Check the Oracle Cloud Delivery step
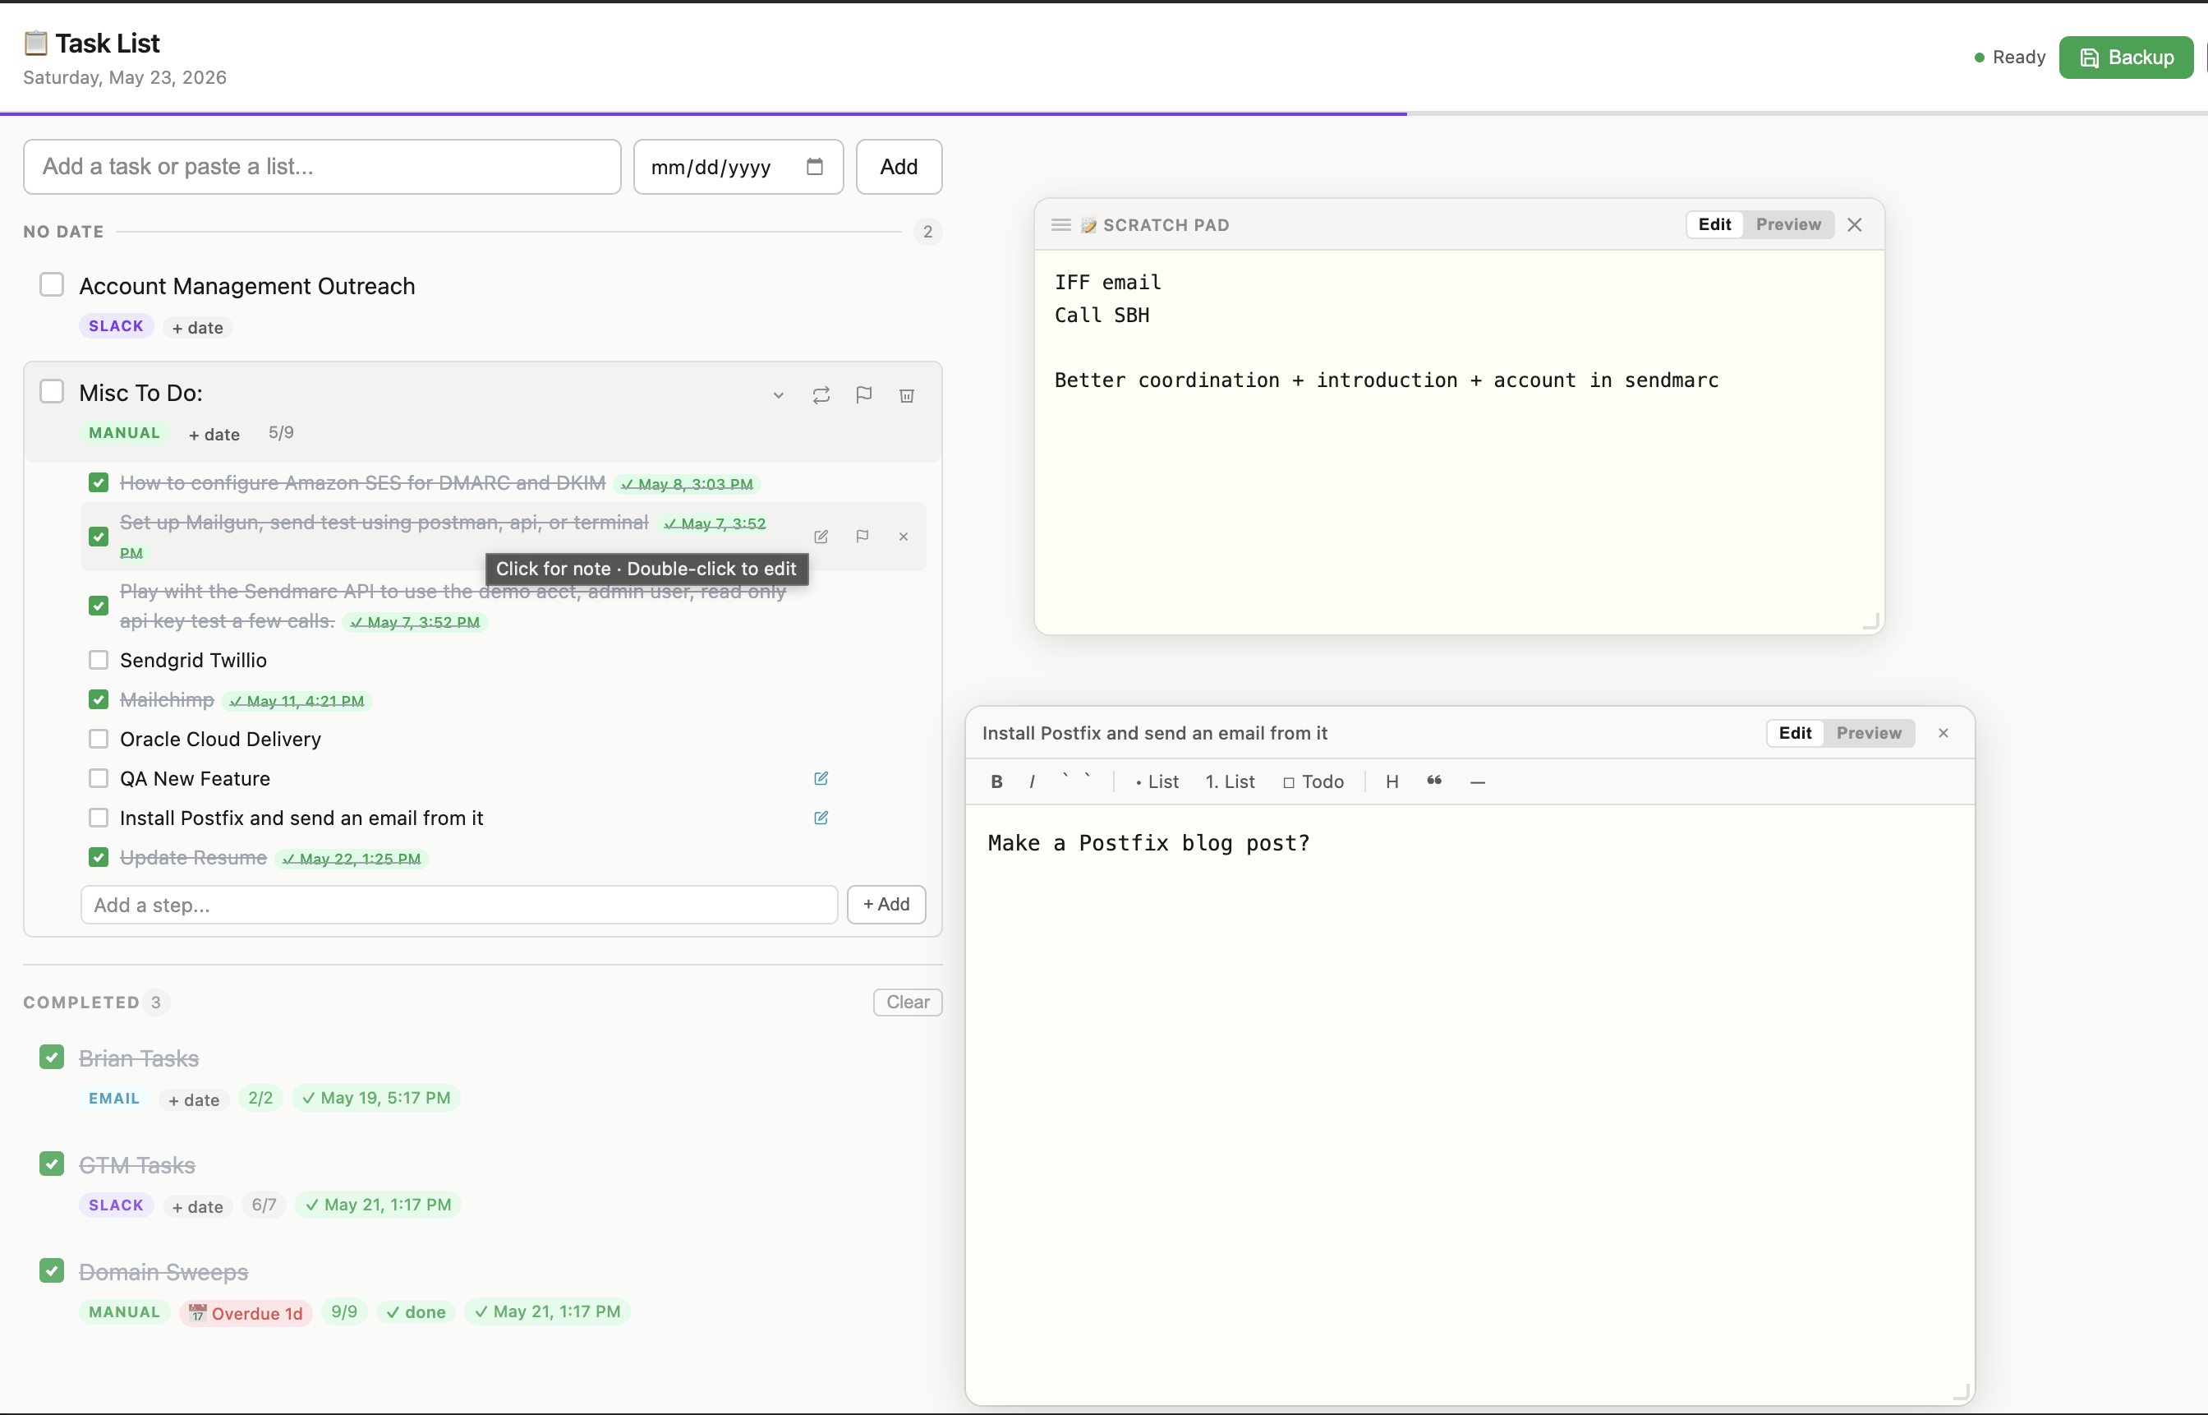This screenshot has width=2208, height=1415. (x=99, y=740)
